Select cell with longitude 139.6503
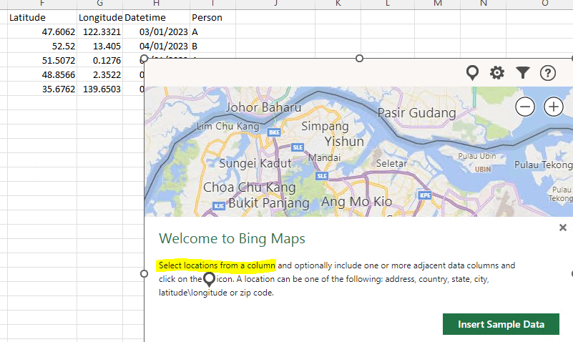The image size is (573, 342). click(99, 89)
